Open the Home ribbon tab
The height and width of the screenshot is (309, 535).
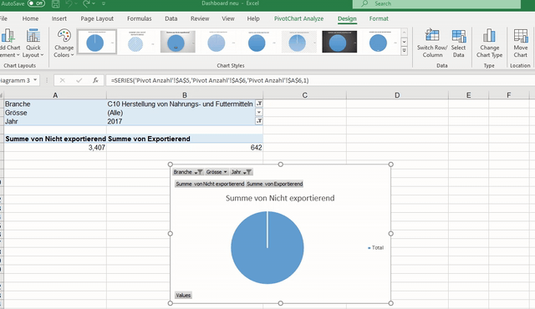coord(30,18)
